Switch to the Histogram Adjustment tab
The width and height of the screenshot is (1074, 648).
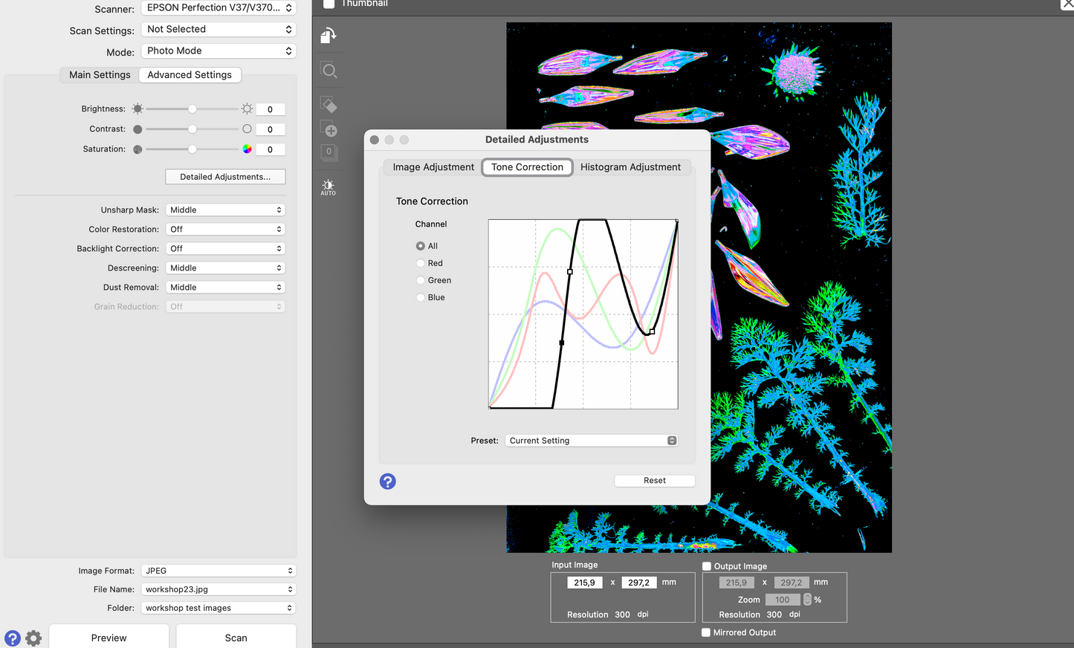(x=630, y=167)
